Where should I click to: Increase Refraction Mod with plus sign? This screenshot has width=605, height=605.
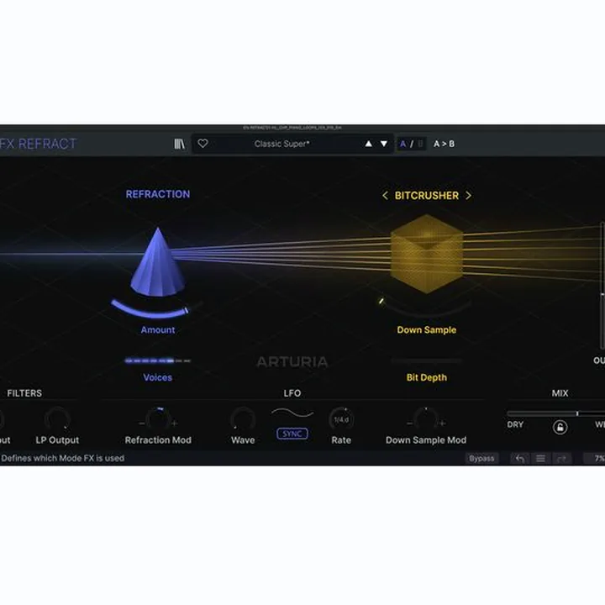[x=175, y=423]
